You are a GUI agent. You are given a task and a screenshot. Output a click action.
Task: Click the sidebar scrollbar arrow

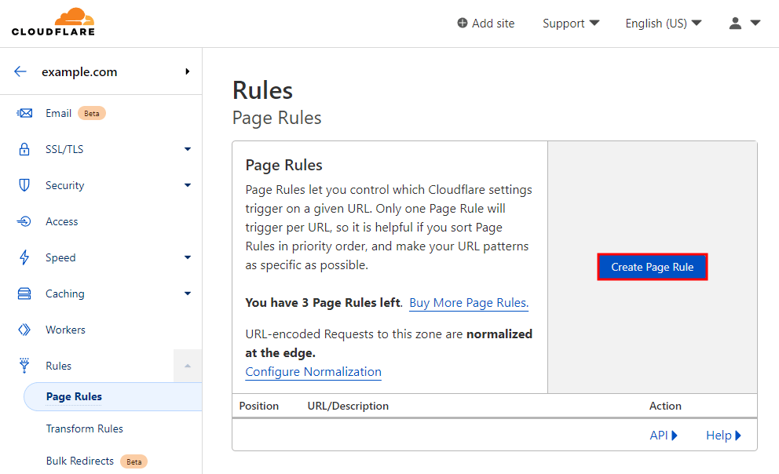click(x=188, y=366)
